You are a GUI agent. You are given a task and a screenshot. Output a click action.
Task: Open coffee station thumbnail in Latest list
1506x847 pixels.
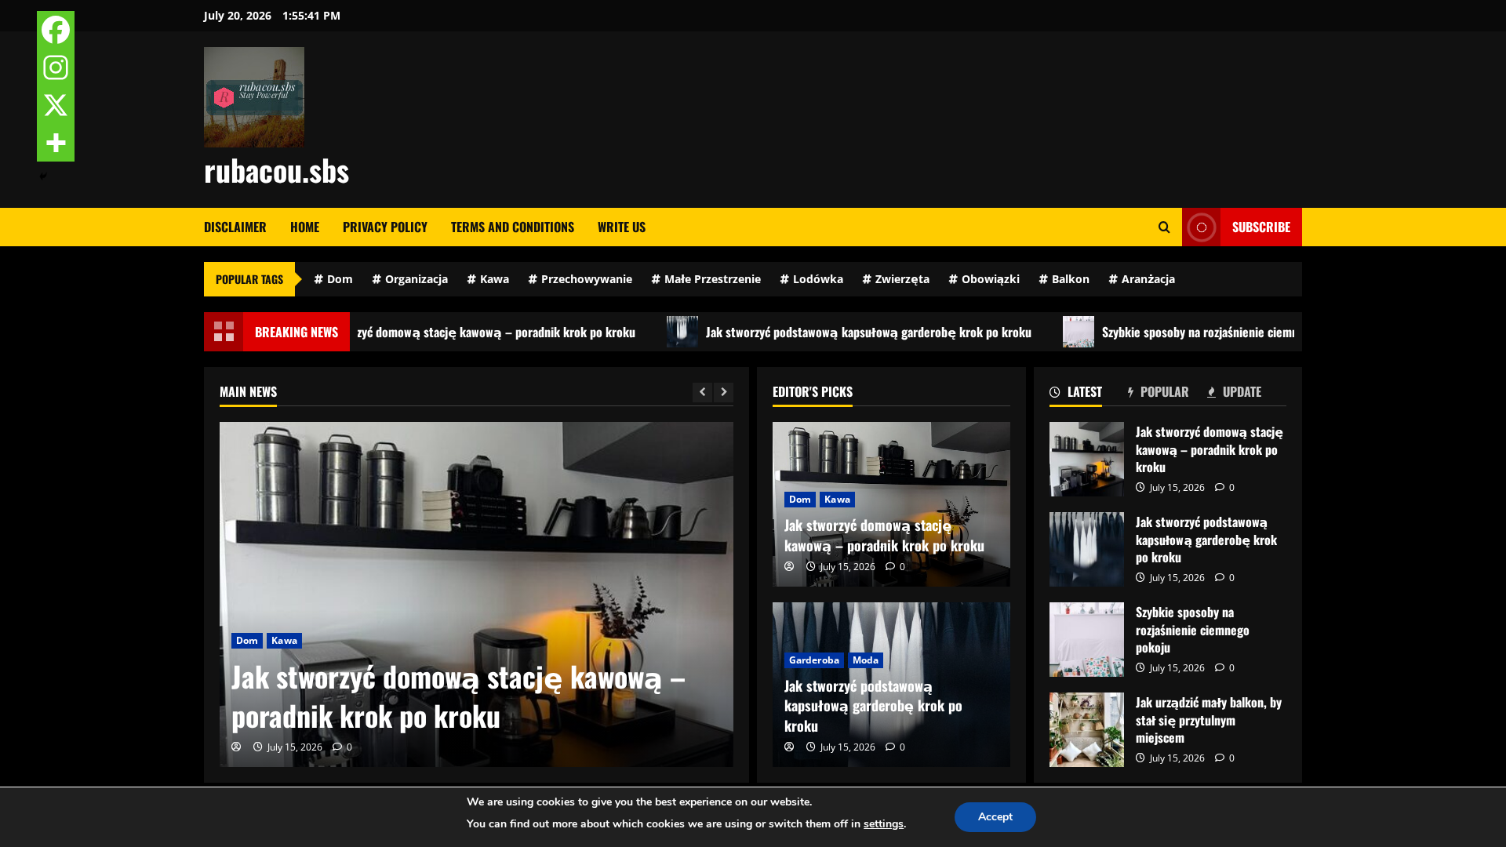[1086, 460]
